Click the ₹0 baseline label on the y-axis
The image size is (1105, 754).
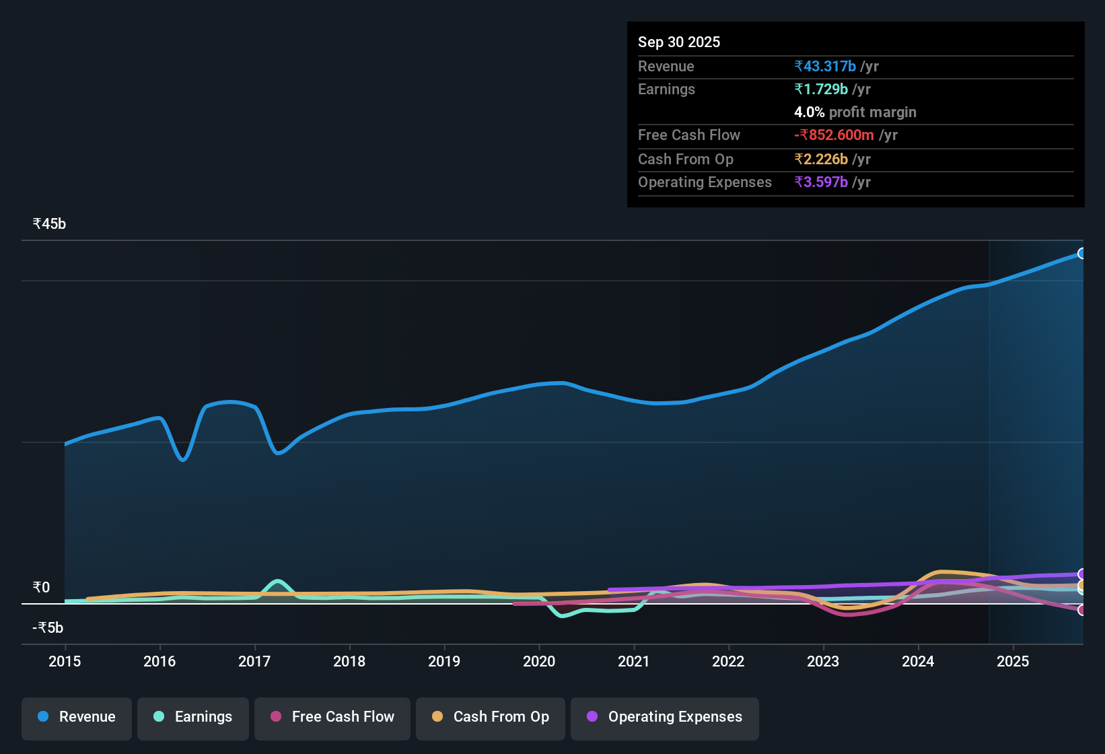[x=41, y=587]
